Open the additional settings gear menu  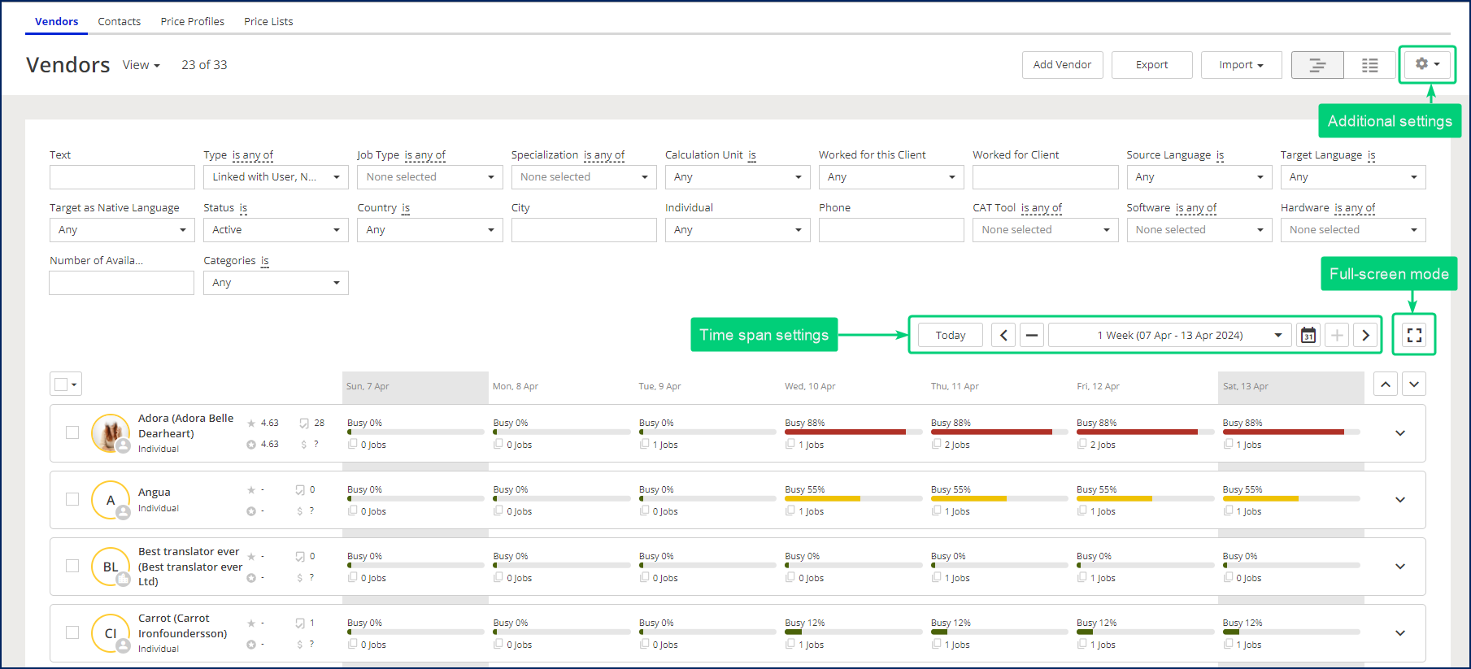(1427, 64)
